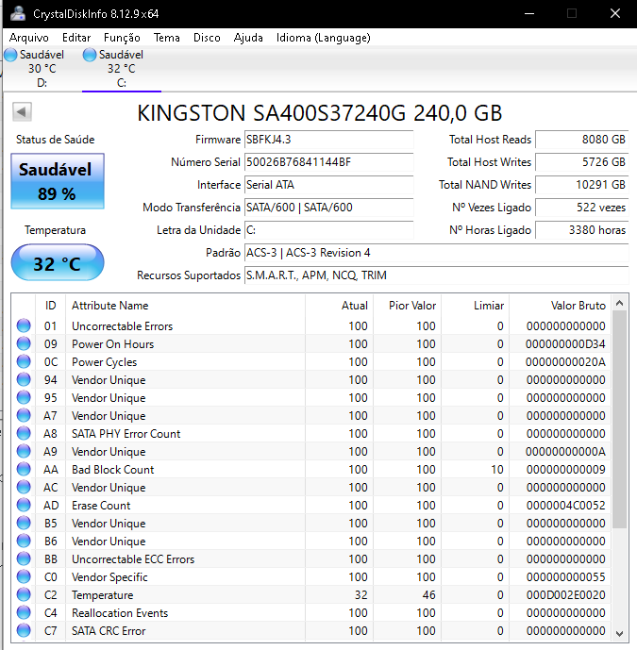Open the Idioma (Language) menu
Image resolution: width=637 pixels, height=650 pixels.
pyautogui.click(x=323, y=38)
